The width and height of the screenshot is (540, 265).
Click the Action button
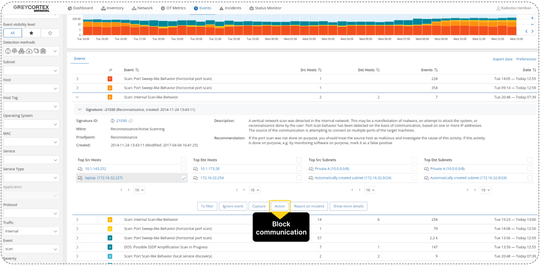279,206
